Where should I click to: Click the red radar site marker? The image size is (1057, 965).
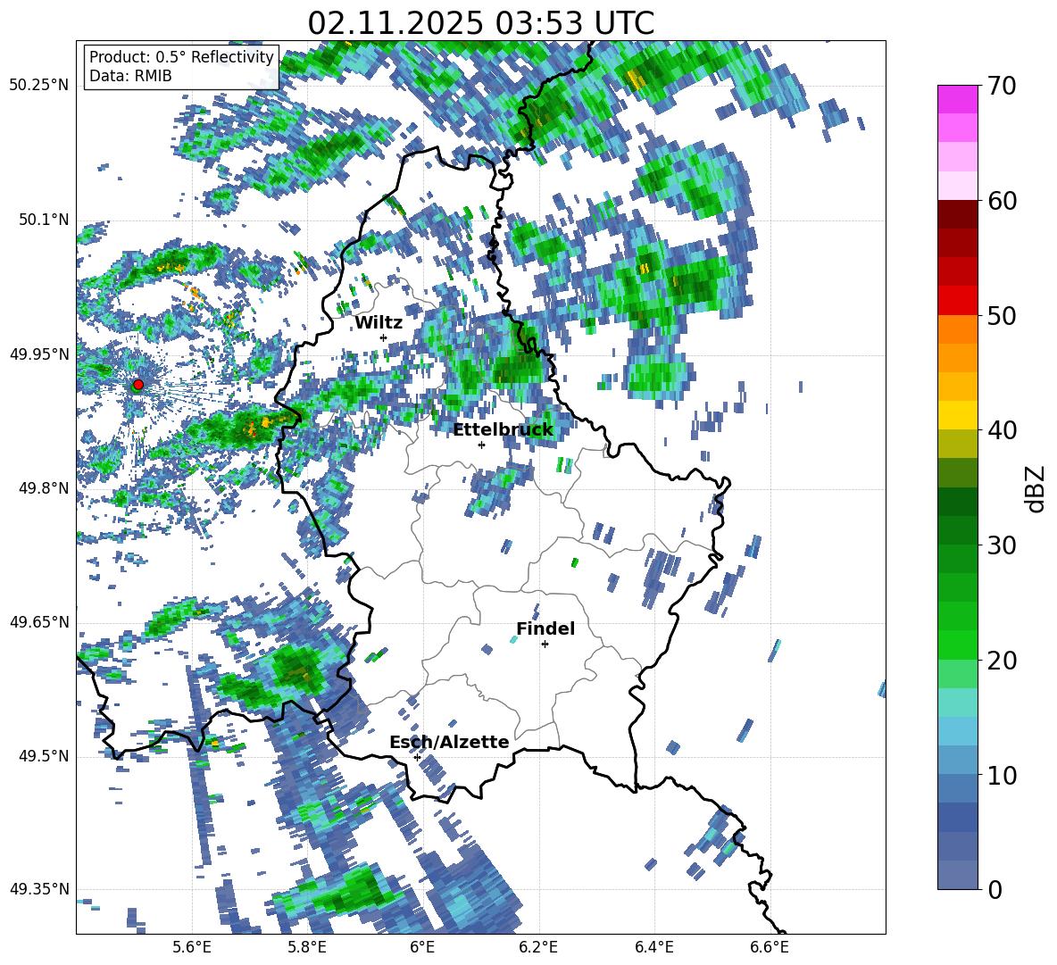point(138,385)
